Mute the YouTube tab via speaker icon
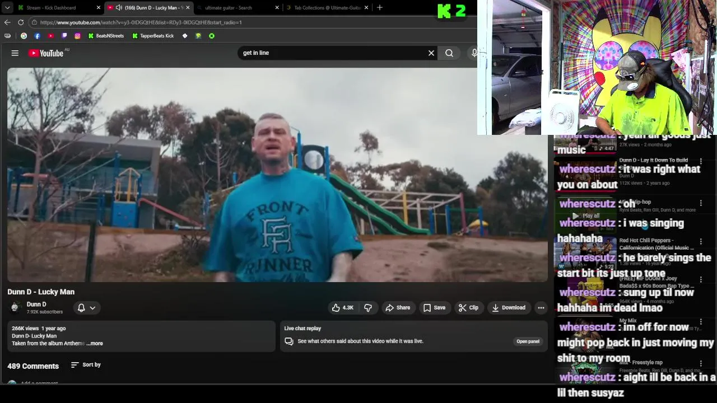 [x=119, y=8]
